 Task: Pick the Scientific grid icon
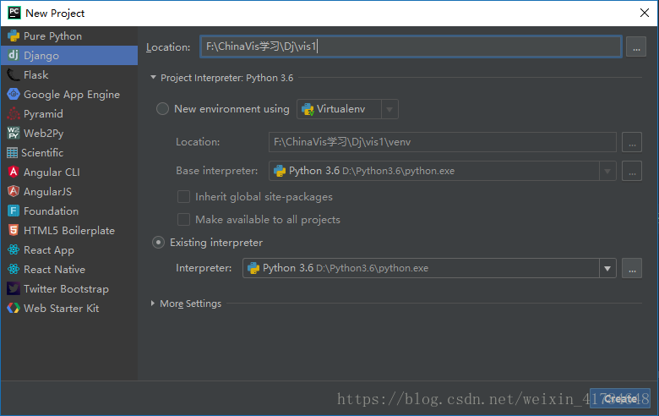(12, 153)
